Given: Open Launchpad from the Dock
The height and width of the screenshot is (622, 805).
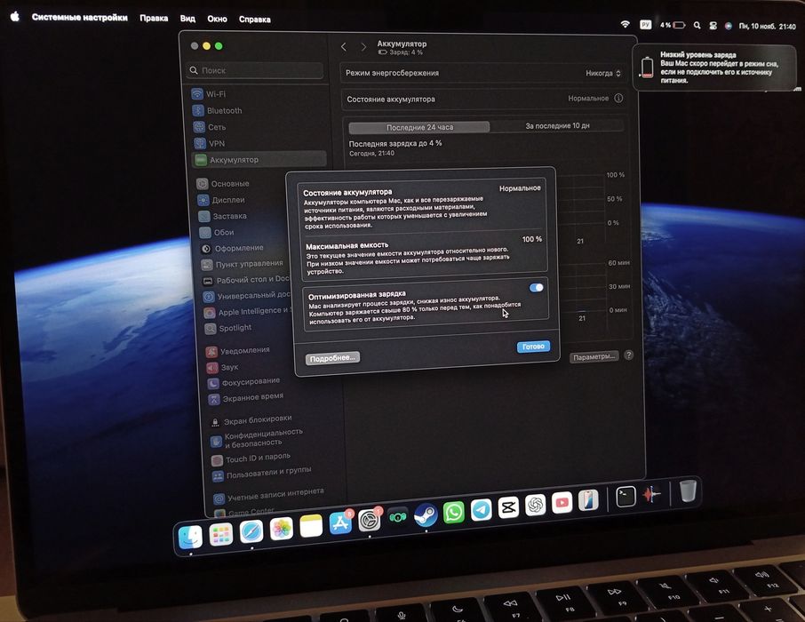Looking at the screenshot, I should point(220,535).
